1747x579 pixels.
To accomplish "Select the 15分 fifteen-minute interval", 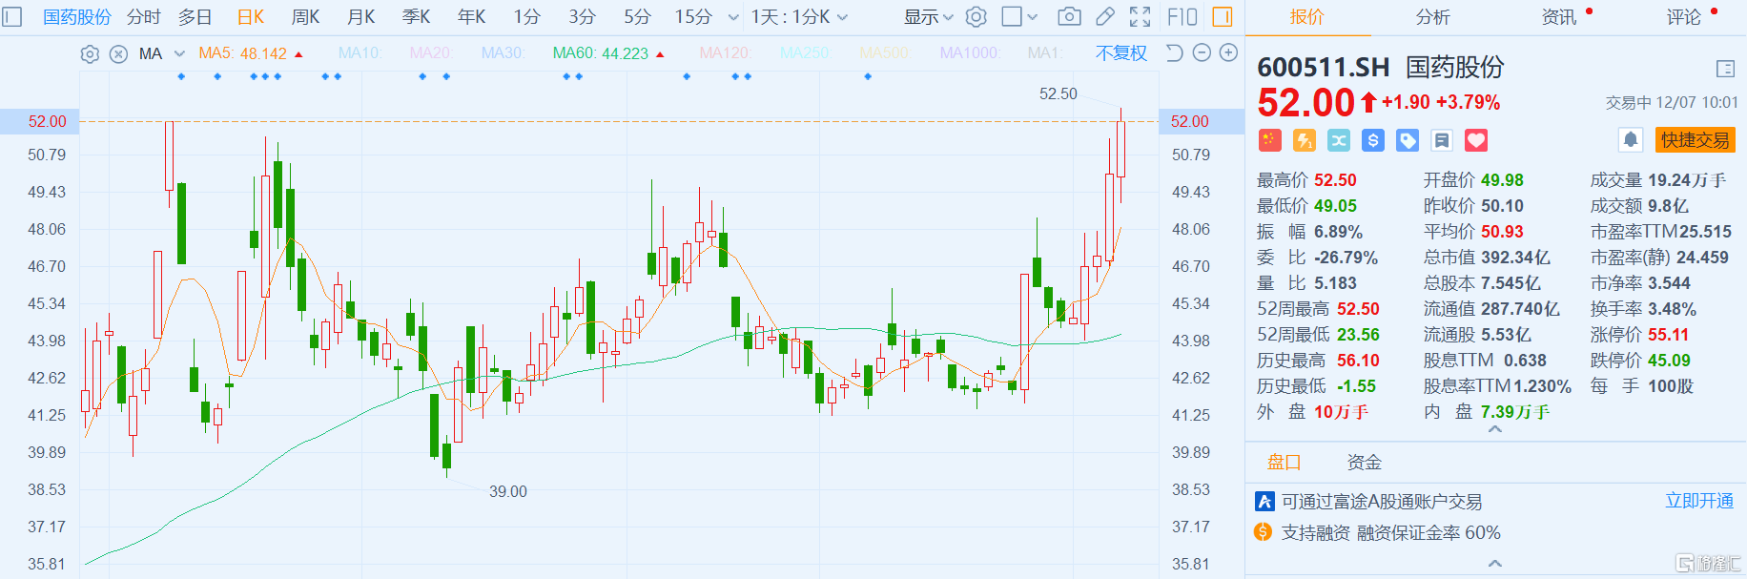I will tap(693, 17).
